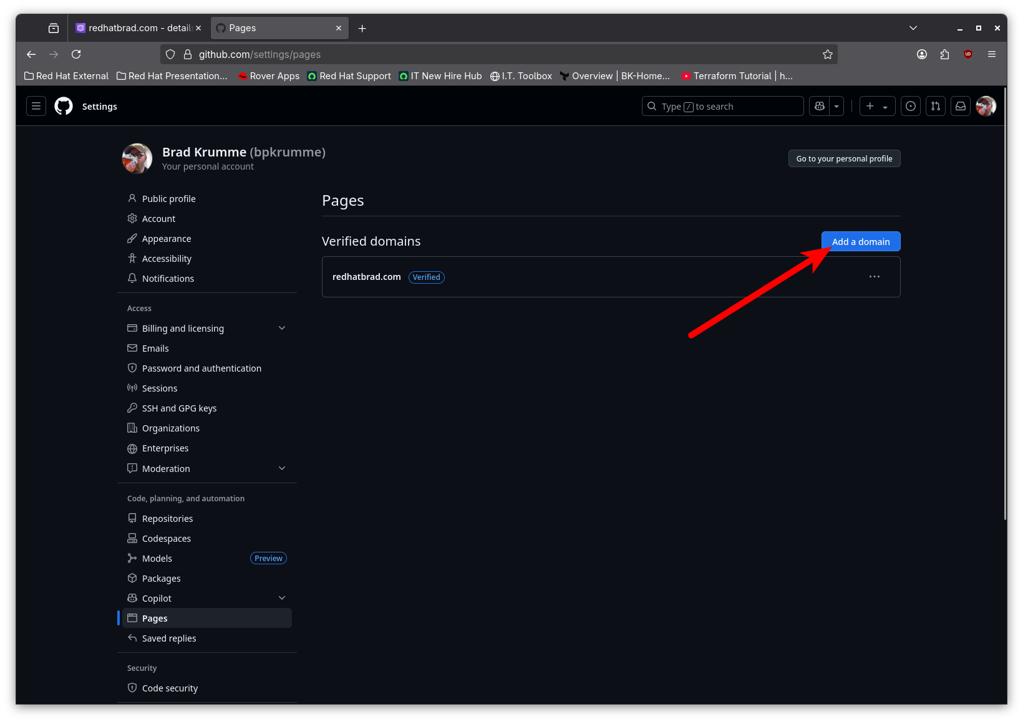Image resolution: width=1023 pixels, height=722 pixels.
Task: Expand Billing and licensing section
Action: [207, 328]
